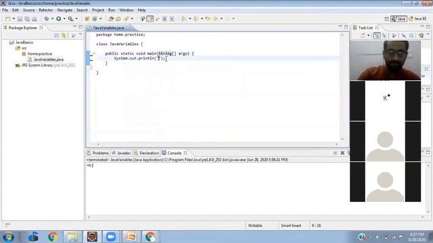Run the program with green Run icon
Viewport: 433px width, 243px height.
[59, 19]
